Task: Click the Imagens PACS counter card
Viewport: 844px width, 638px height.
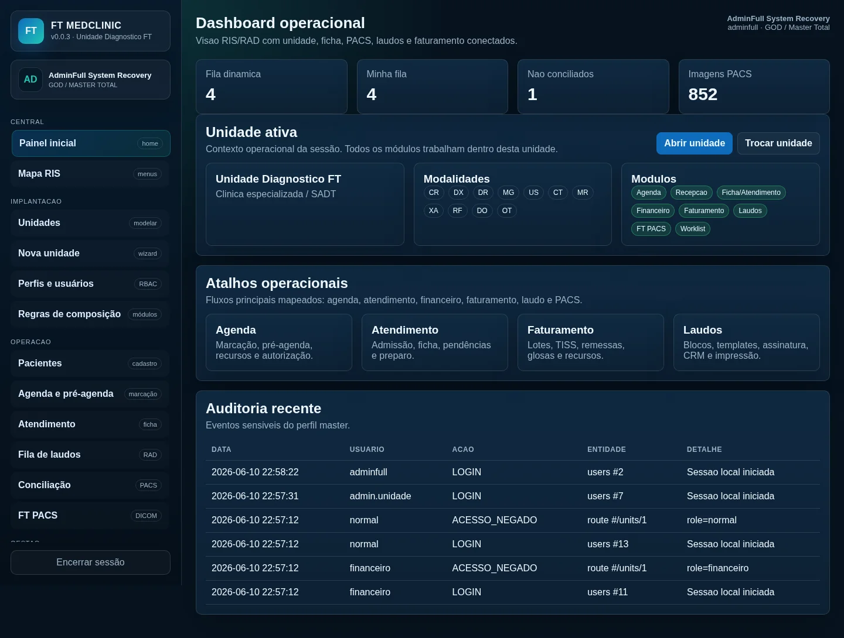Action: tap(754, 87)
